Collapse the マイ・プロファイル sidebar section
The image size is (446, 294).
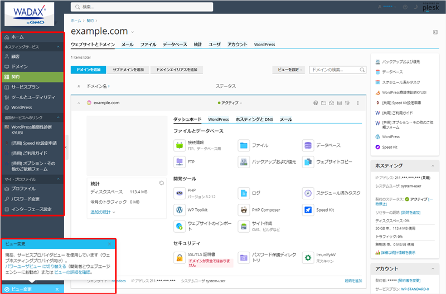[59, 179]
